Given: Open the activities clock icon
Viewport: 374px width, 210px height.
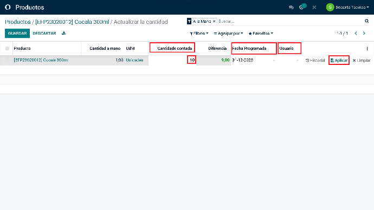Looking at the screenshot, I should (301, 8).
